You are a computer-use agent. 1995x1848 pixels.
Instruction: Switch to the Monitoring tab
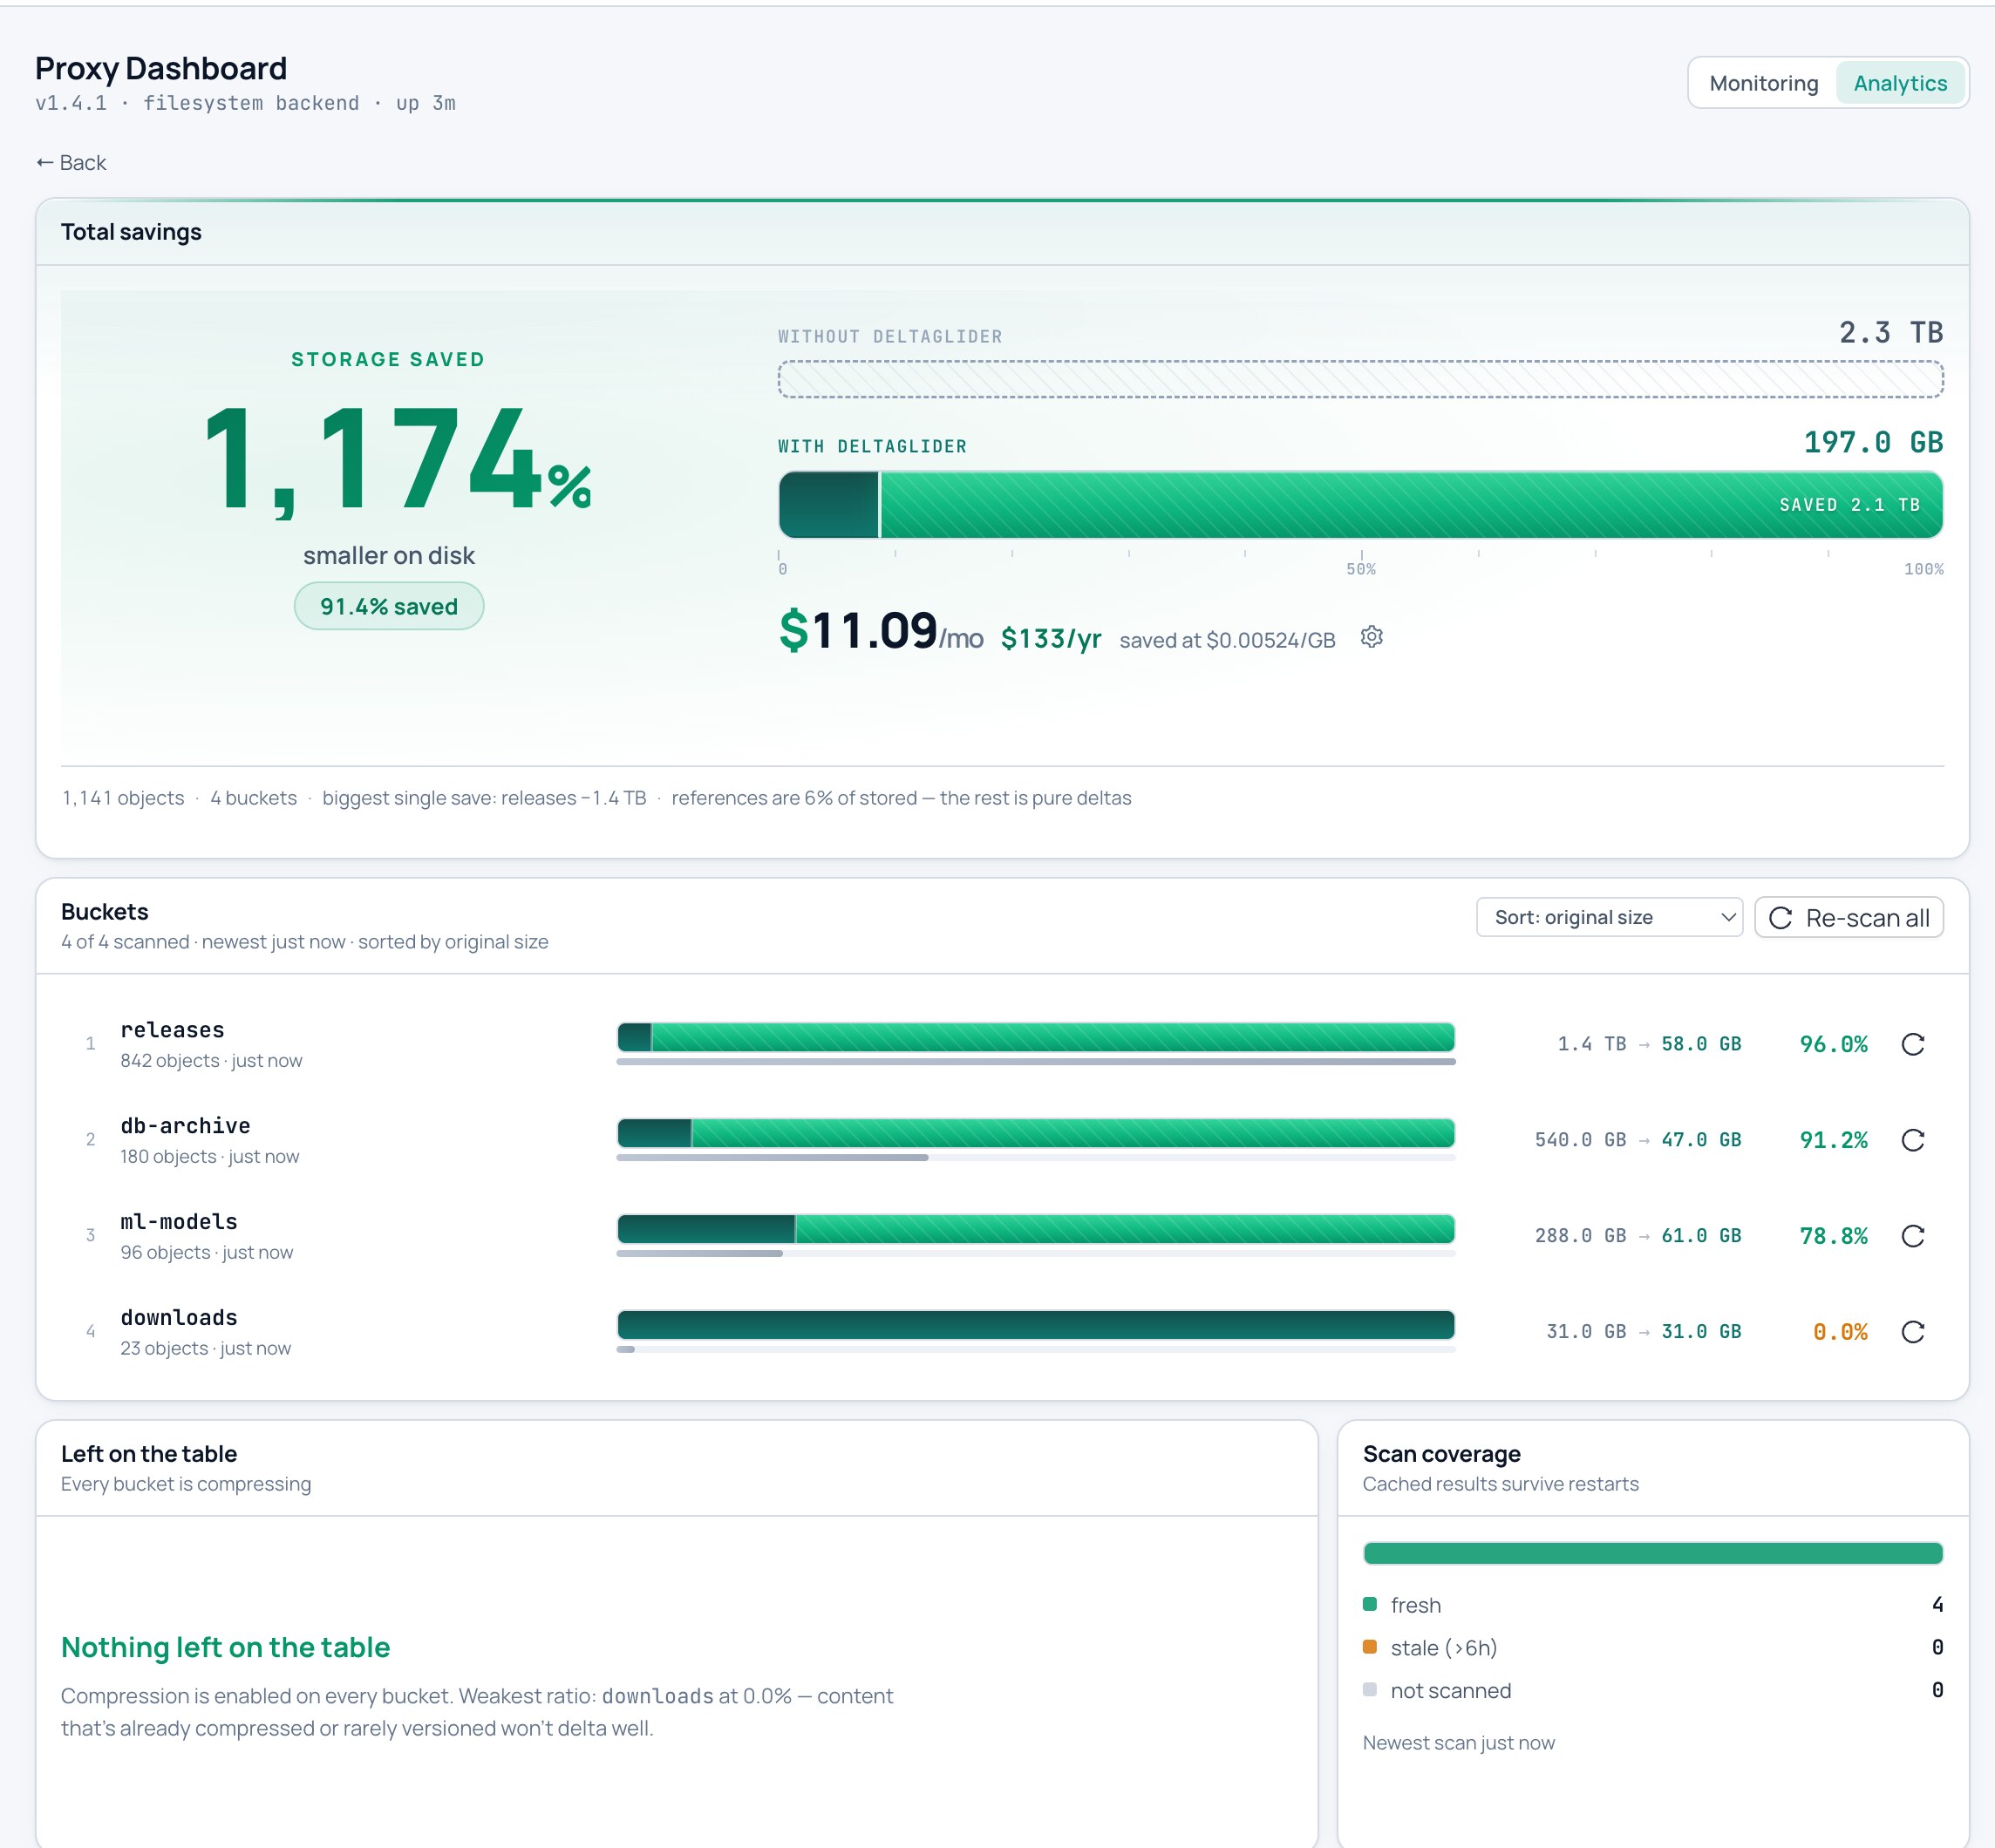(x=1763, y=83)
